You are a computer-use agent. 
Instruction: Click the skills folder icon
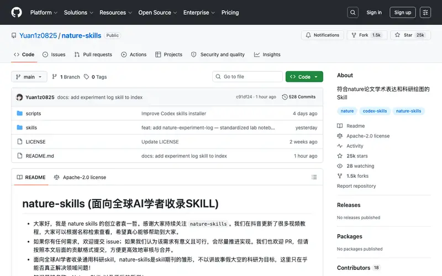tap(20, 128)
